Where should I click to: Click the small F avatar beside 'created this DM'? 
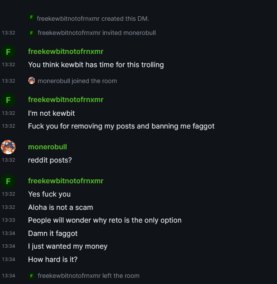tap(31, 17)
